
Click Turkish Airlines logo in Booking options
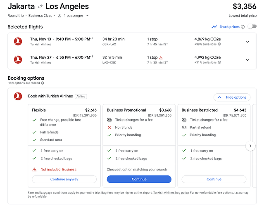(18, 96)
